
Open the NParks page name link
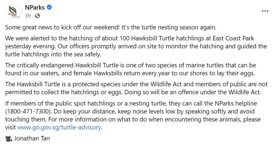coord(35,8)
